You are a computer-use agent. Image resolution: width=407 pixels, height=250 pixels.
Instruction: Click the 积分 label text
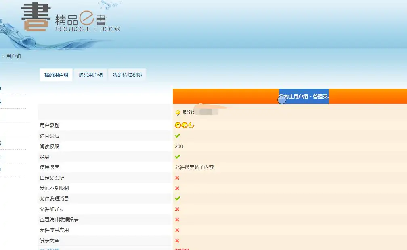[x=189, y=112]
